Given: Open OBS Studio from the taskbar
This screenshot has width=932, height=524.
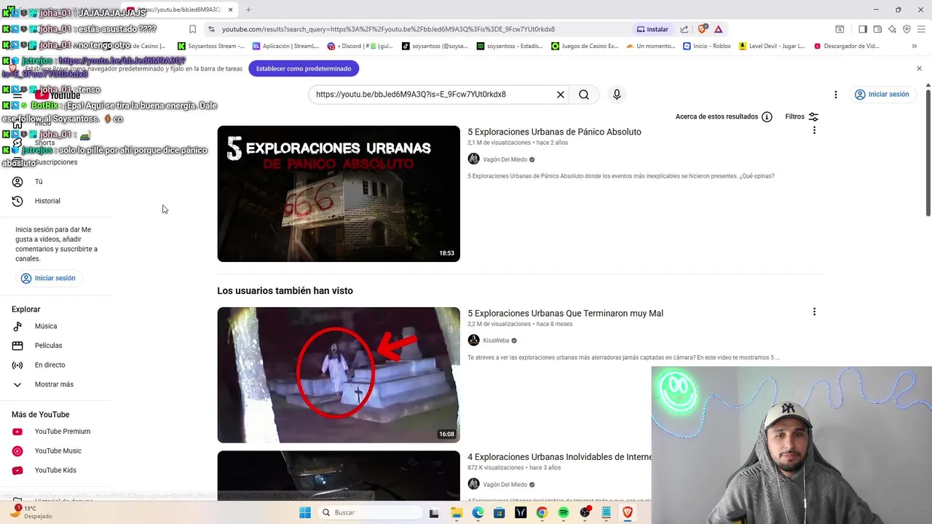Looking at the screenshot, I should click(x=585, y=513).
